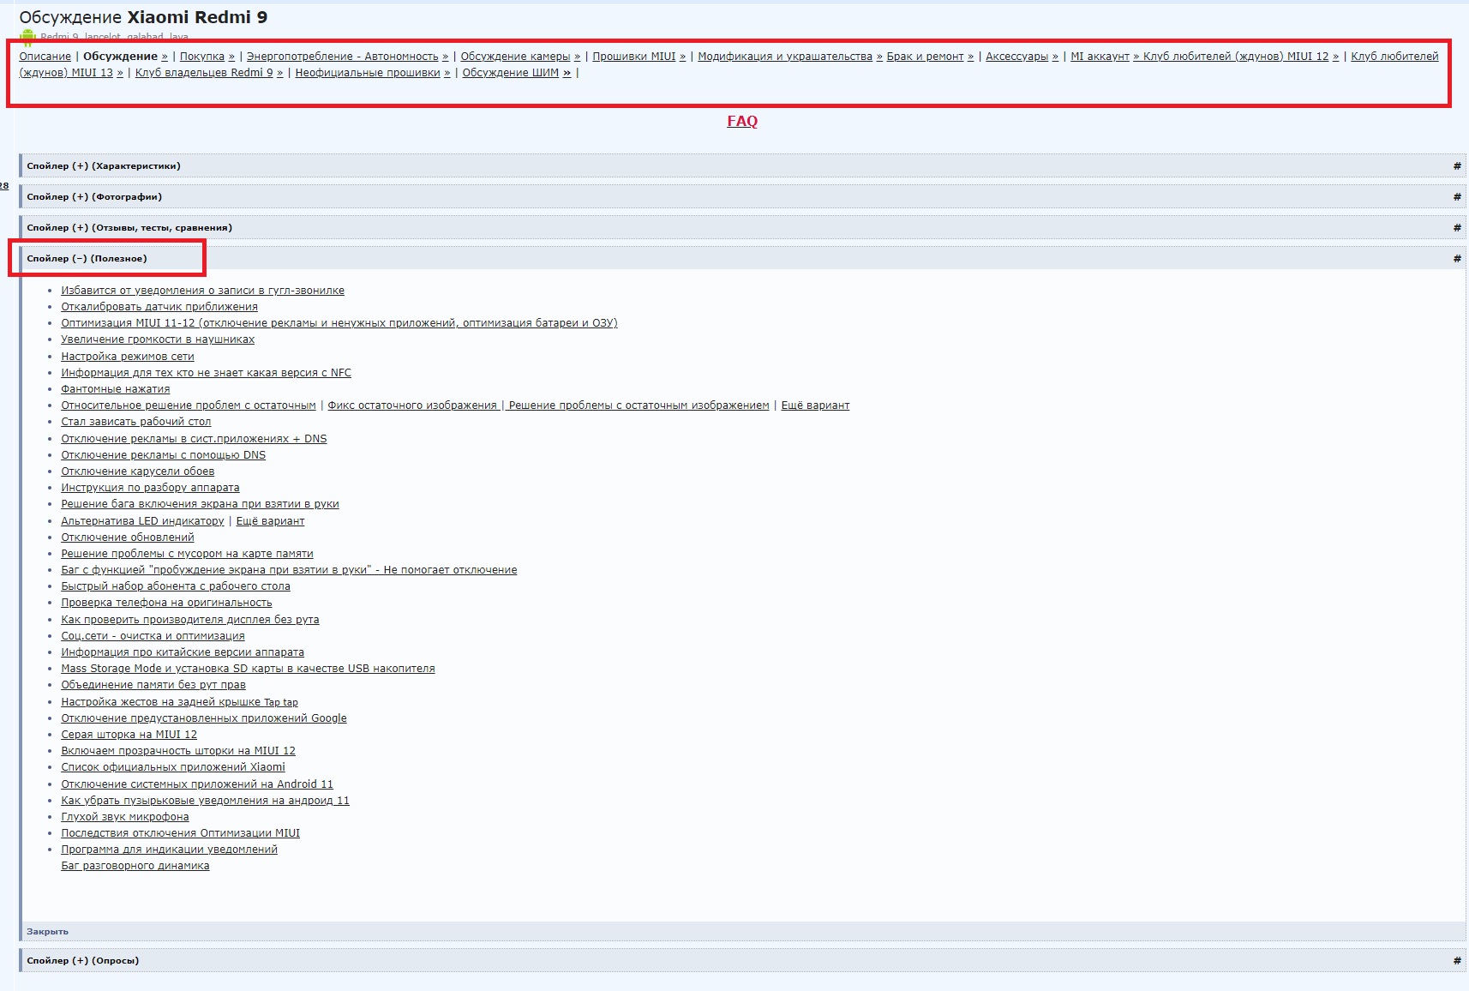Open Настройка режимов сети link
Image resolution: width=1469 pixels, height=991 pixels.
(x=128, y=357)
